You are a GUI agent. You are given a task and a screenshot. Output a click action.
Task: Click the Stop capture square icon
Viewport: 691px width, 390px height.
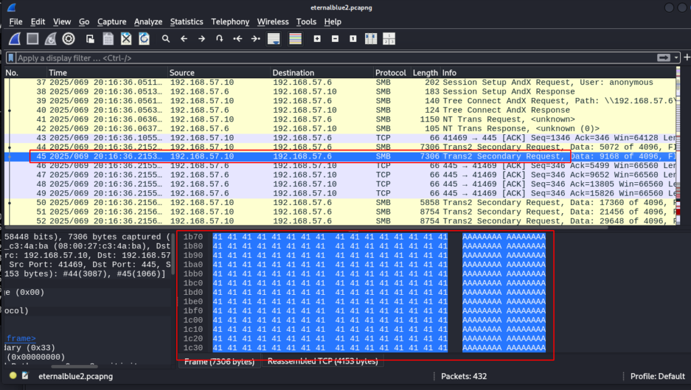pyautogui.click(x=32, y=38)
